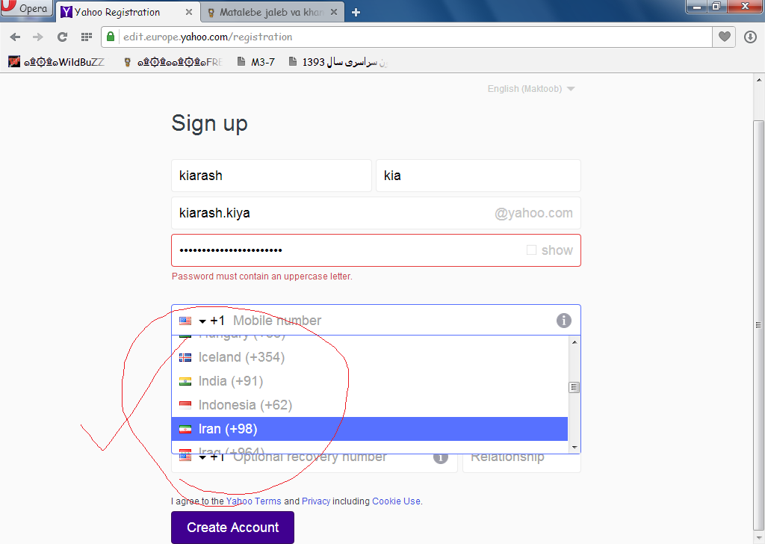Click the info icon in the Mobile number field
Viewport: 765px width, 544px height.
tap(563, 321)
